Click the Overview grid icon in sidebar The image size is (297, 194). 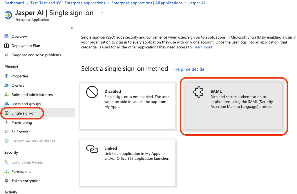pos(6,36)
